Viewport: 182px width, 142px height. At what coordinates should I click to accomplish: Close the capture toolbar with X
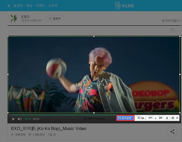click(177, 118)
